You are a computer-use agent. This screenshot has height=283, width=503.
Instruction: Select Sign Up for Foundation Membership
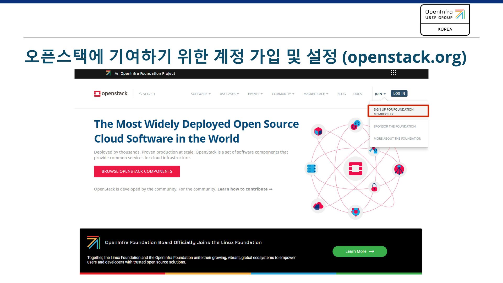398,111
